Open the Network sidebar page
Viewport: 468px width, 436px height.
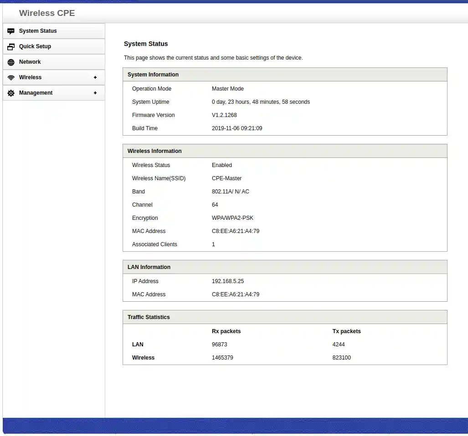(30, 62)
